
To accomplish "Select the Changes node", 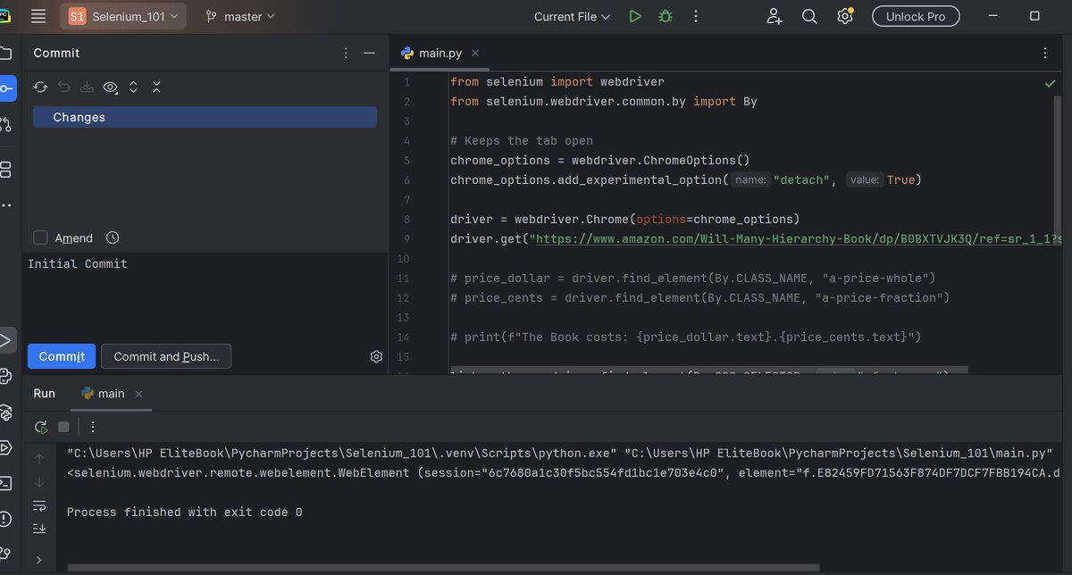I will [205, 117].
